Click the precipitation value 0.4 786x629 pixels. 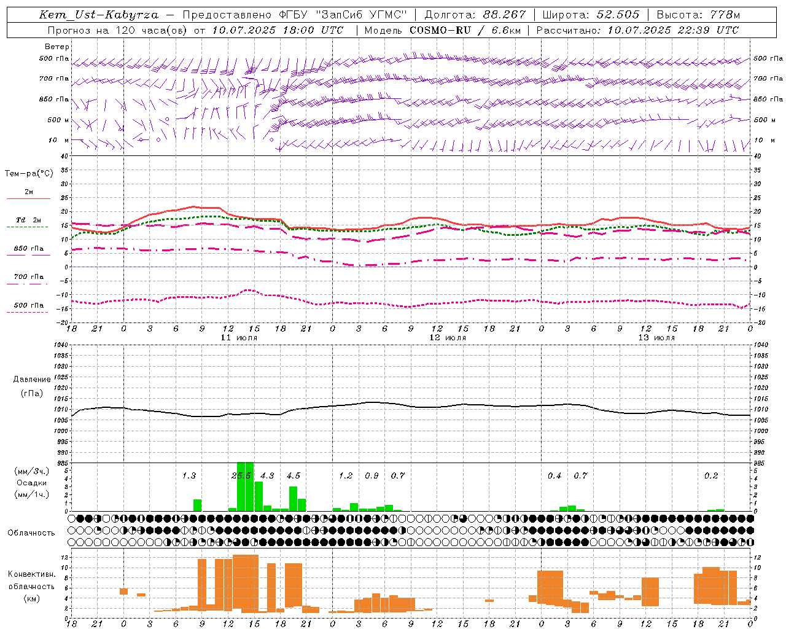[554, 475]
